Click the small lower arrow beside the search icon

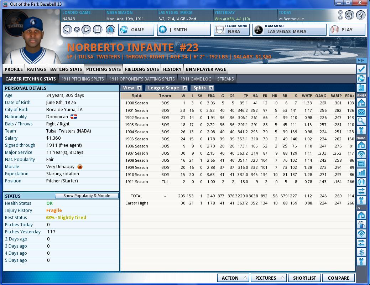click(340, 18)
